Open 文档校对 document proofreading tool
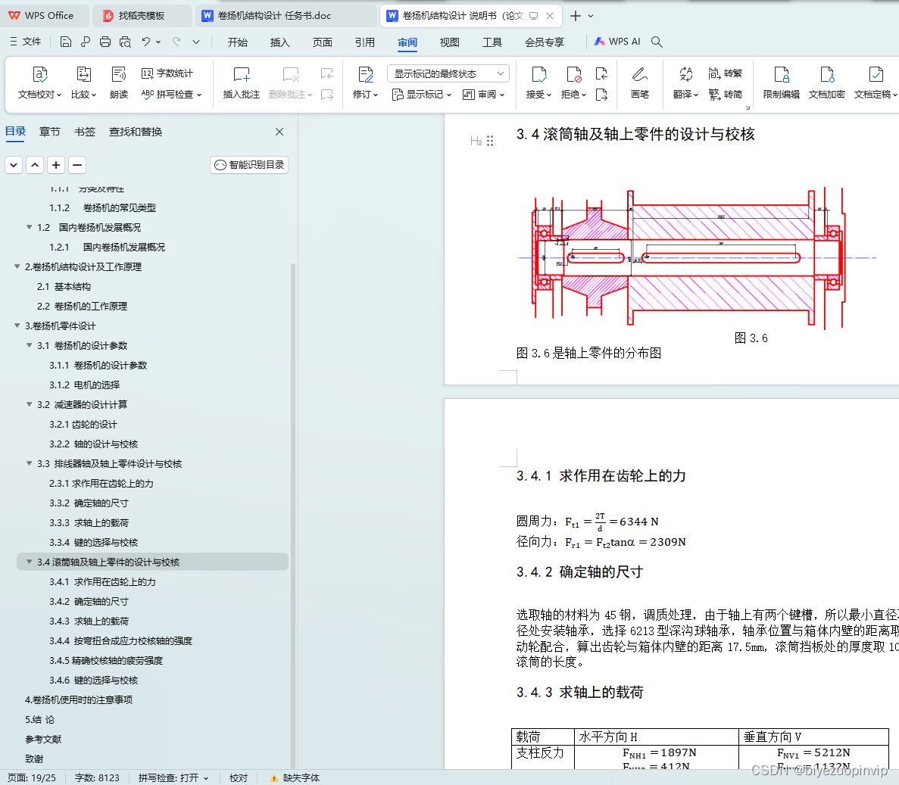 point(39,83)
